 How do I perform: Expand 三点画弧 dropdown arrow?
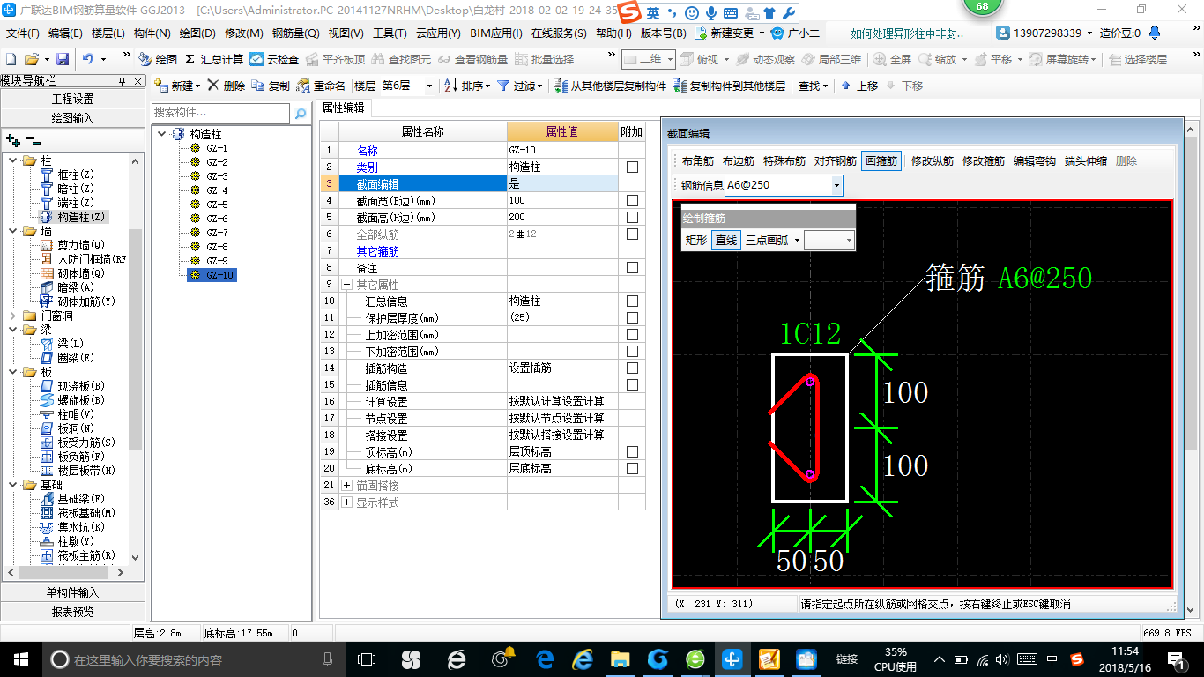coord(797,240)
